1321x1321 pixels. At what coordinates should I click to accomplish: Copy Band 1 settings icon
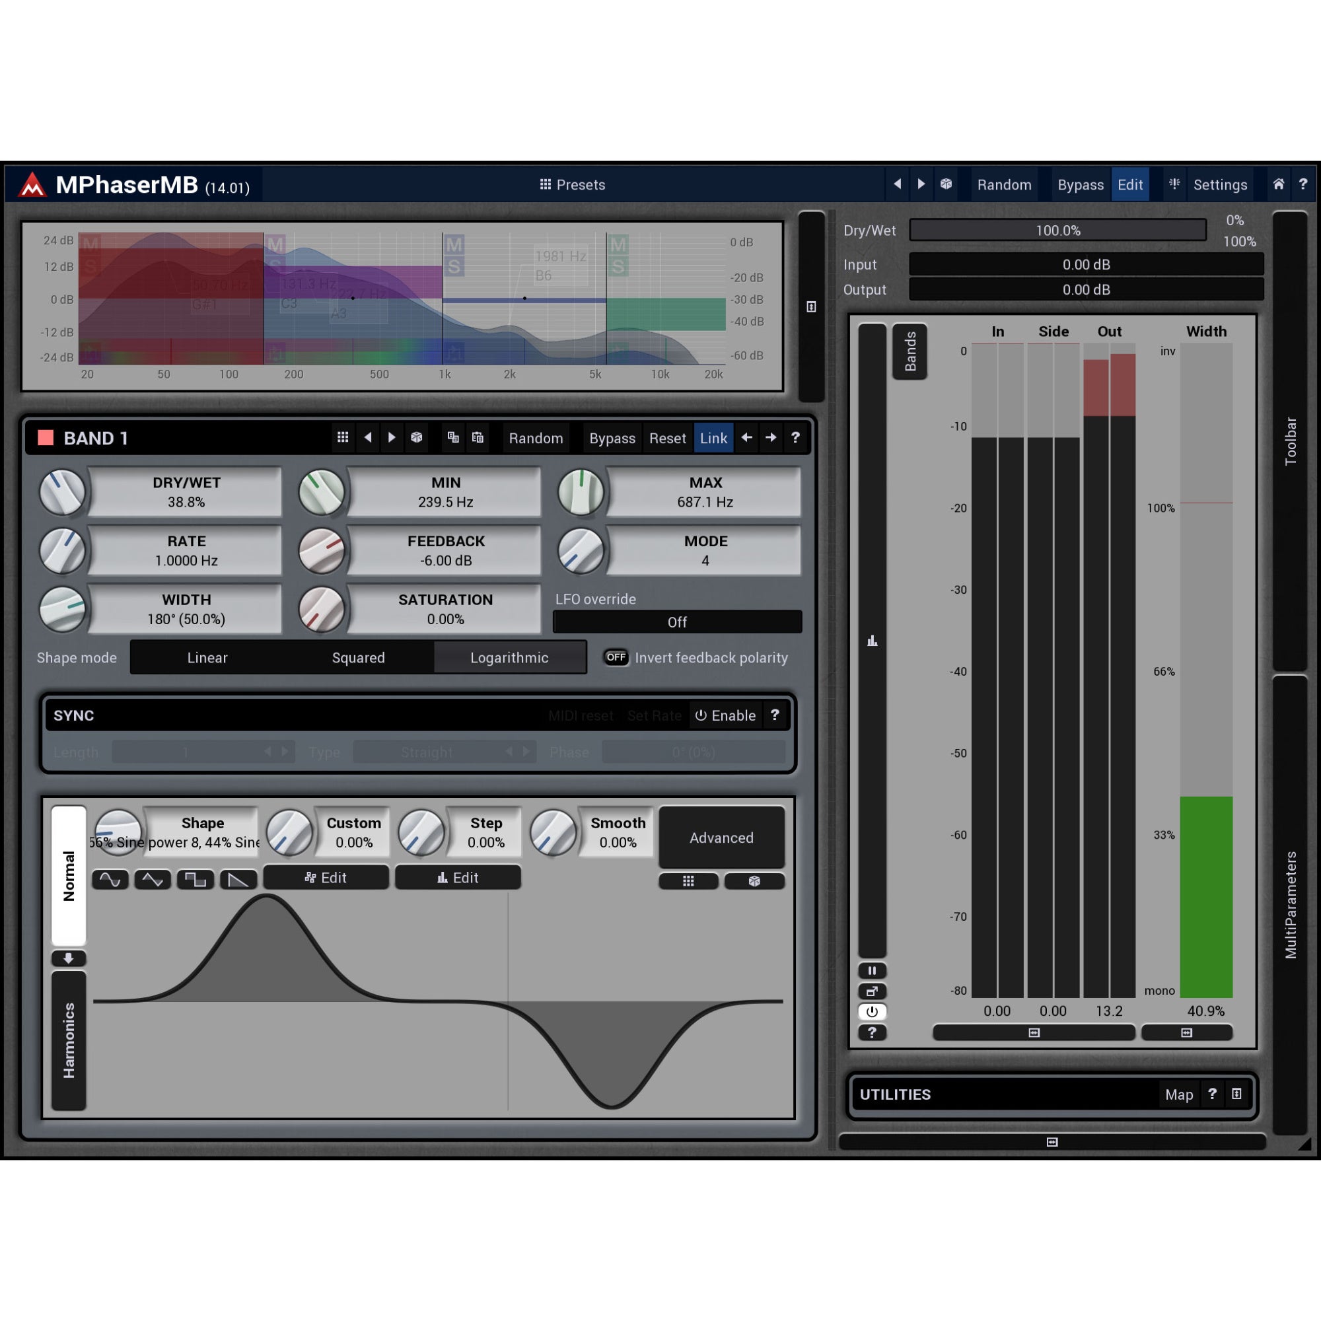(x=452, y=437)
